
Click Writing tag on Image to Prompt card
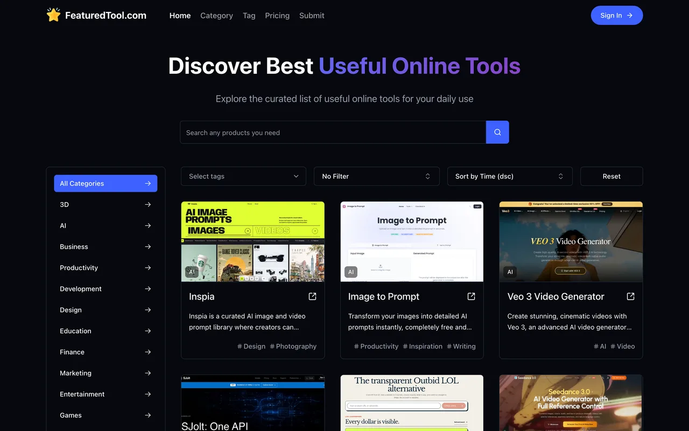pyautogui.click(x=461, y=346)
